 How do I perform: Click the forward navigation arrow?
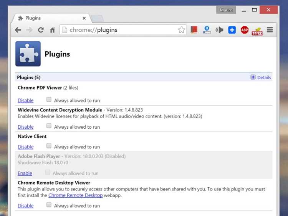pyautogui.click(x=29, y=30)
